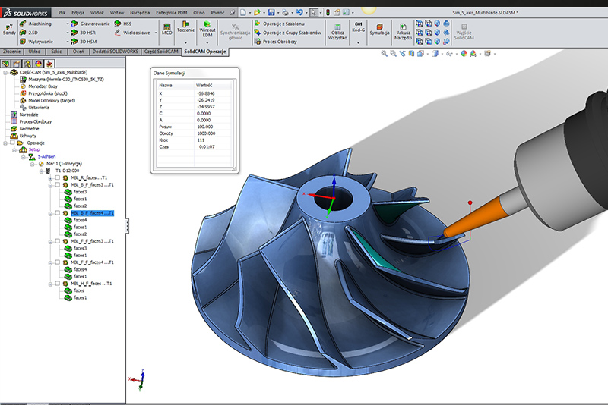Add a Wieloosiowe multi-axis operation

coord(132,33)
